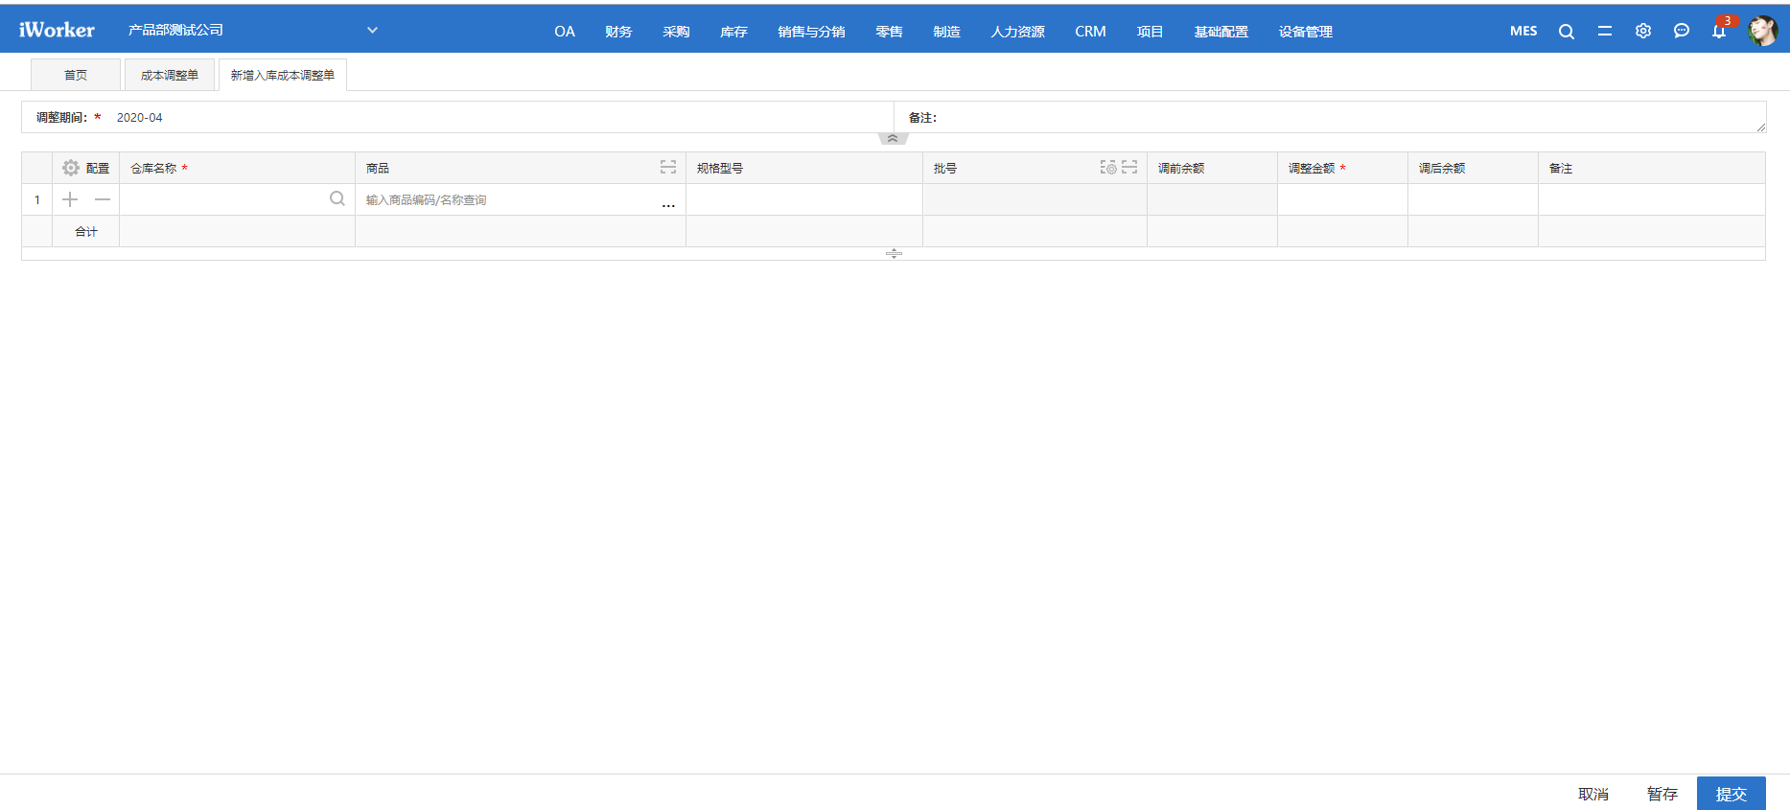This screenshot has height=810, width=1790.
Task: Open the 人力资源 menu
Action: [x=1017, y=32]
